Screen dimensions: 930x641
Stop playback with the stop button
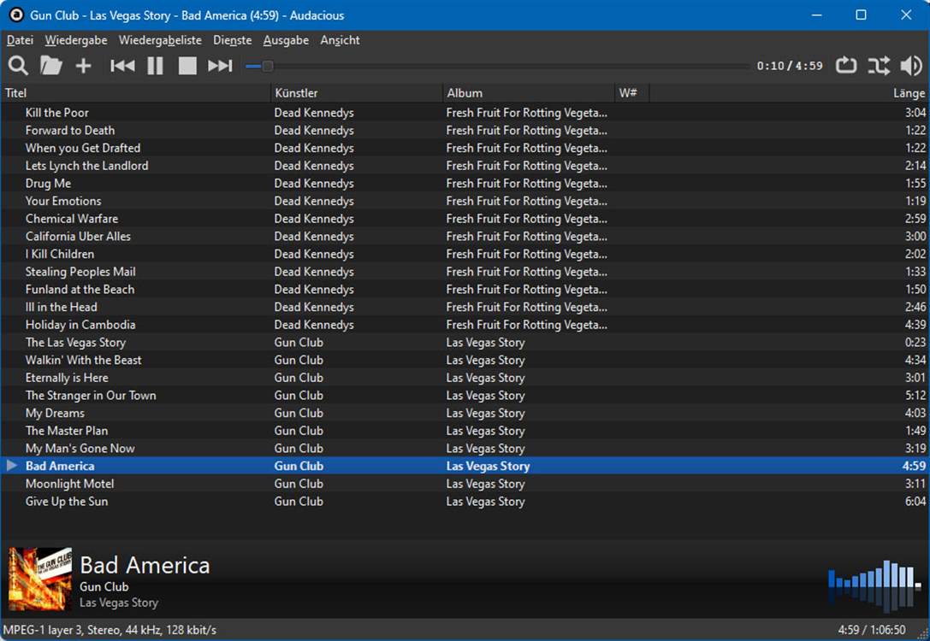point(187,65)
